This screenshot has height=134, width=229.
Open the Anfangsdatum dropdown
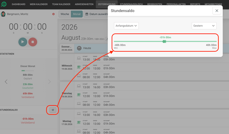tap(126, 26)
